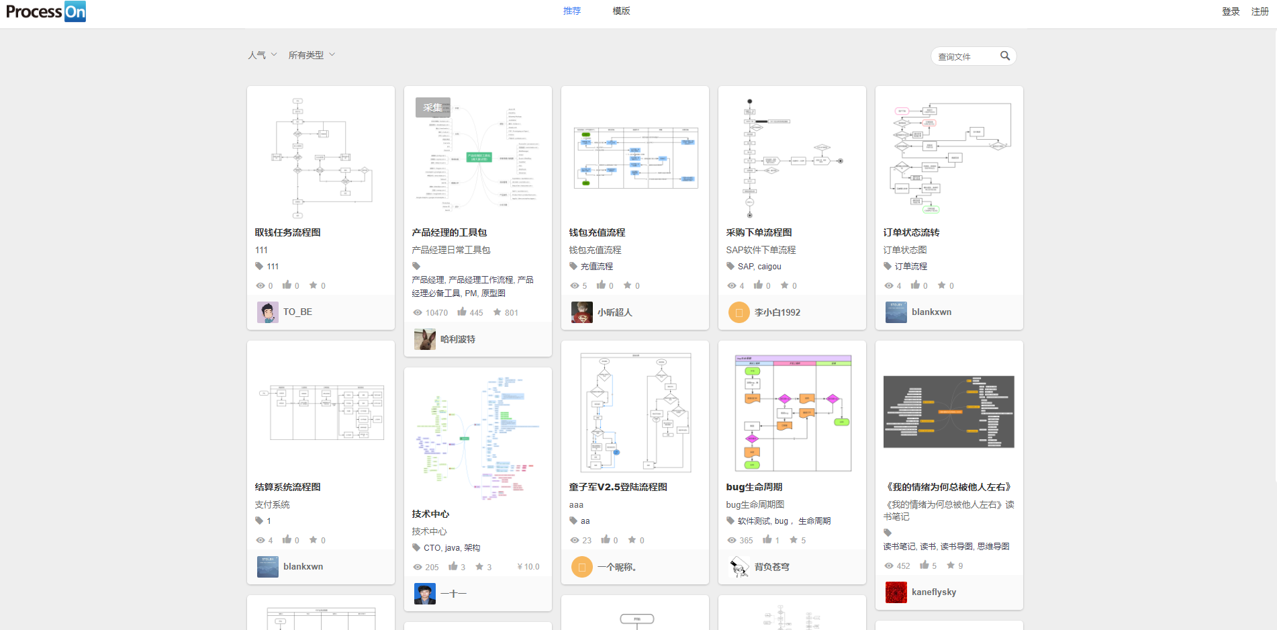Click the username 哈利波特
Viewport: 1277px width, 630px height.
click(x=458, y=339)
